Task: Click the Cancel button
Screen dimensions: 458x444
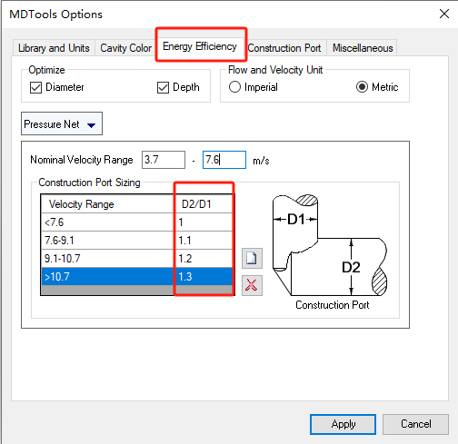Action: (415, 424)
